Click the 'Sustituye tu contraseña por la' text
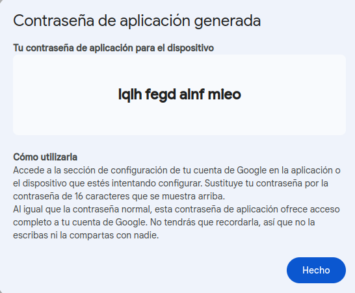This screenshot has width=355, height=293. (x=267, y=183)
